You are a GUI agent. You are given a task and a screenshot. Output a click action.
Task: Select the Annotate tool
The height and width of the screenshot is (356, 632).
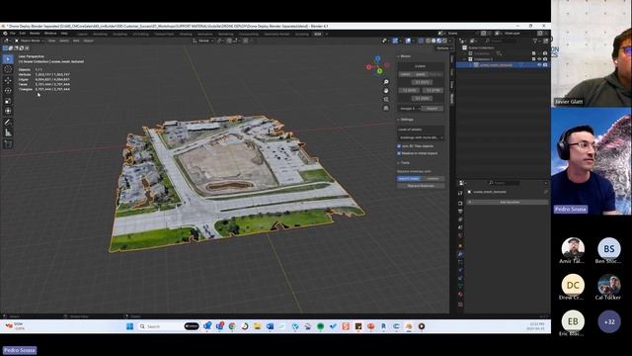click(x=8, y=123)
